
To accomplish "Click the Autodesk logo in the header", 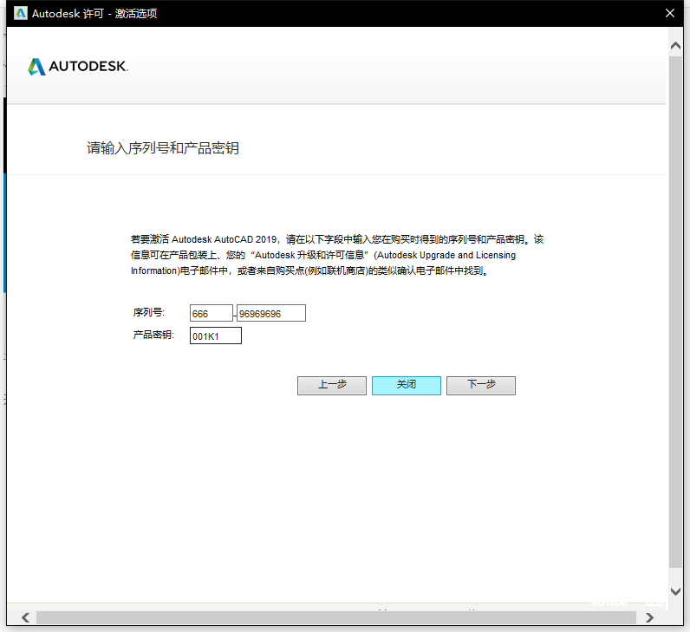I will point(78,67).
